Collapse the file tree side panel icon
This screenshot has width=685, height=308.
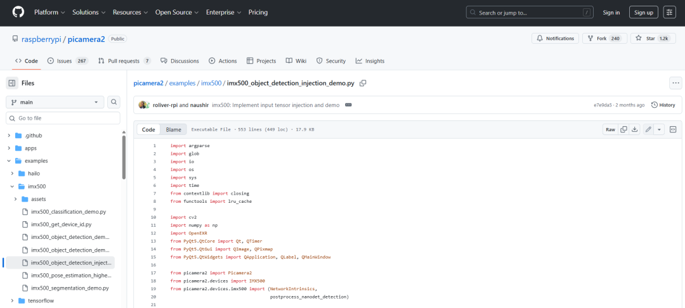[12, 83]
